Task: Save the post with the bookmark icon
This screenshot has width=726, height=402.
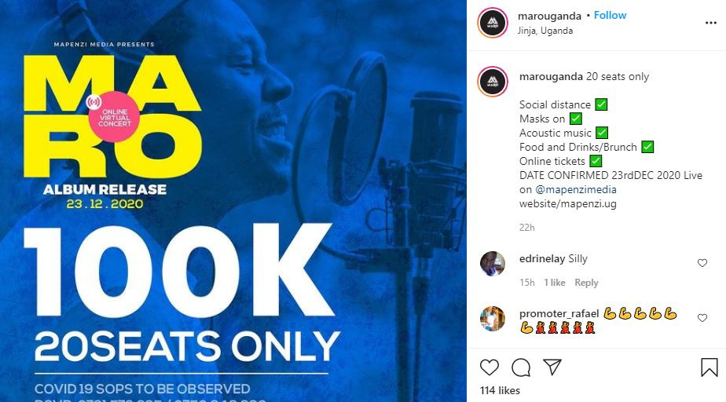Action: 709,367
